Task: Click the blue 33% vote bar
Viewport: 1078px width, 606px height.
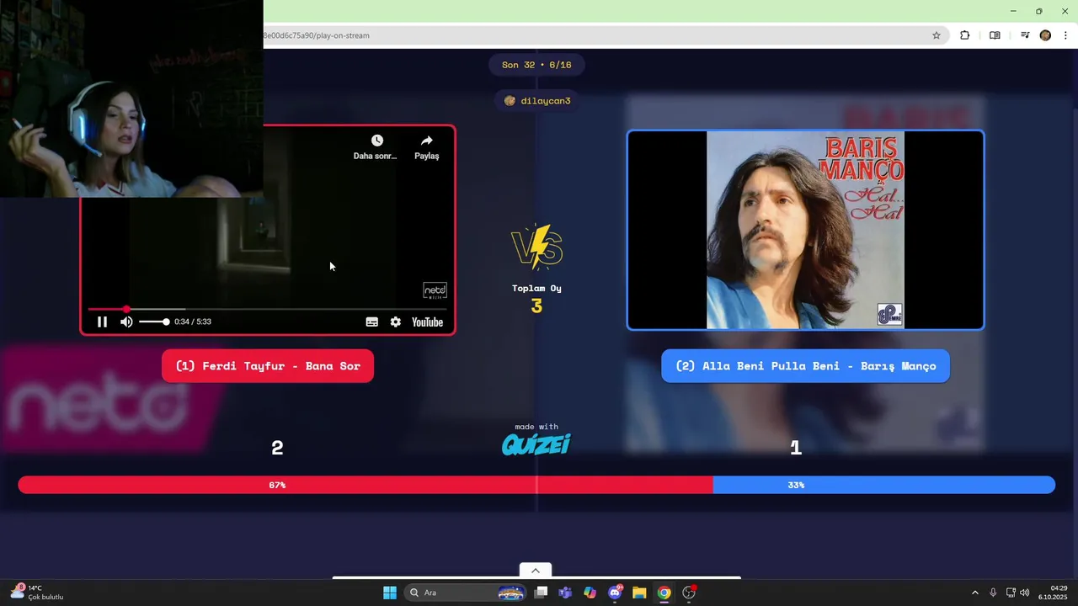Action: click(x=884, y=485)
